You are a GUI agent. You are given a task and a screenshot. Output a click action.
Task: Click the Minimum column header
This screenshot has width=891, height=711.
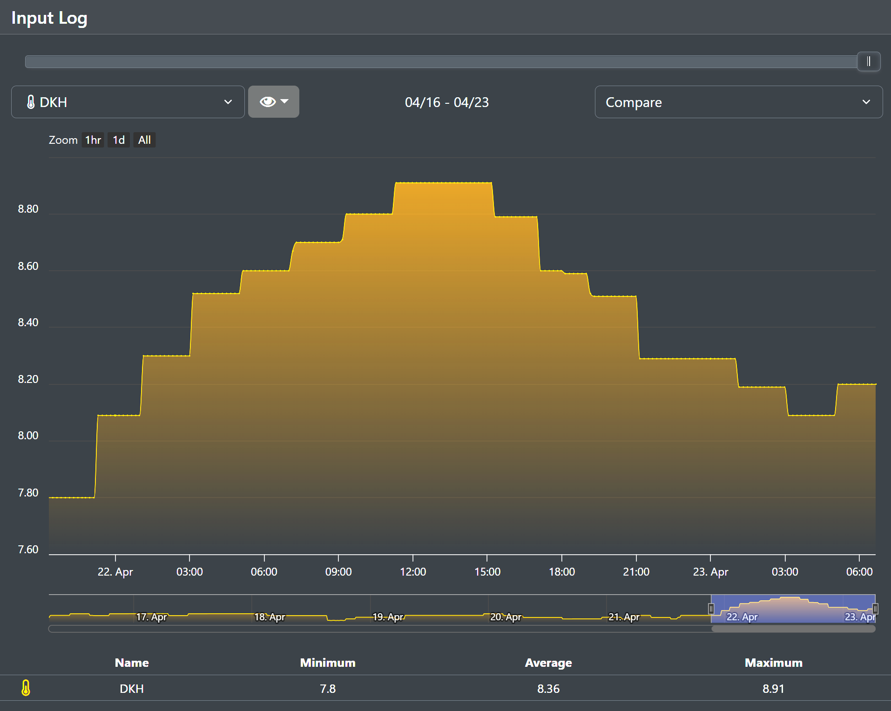[327, 663]
